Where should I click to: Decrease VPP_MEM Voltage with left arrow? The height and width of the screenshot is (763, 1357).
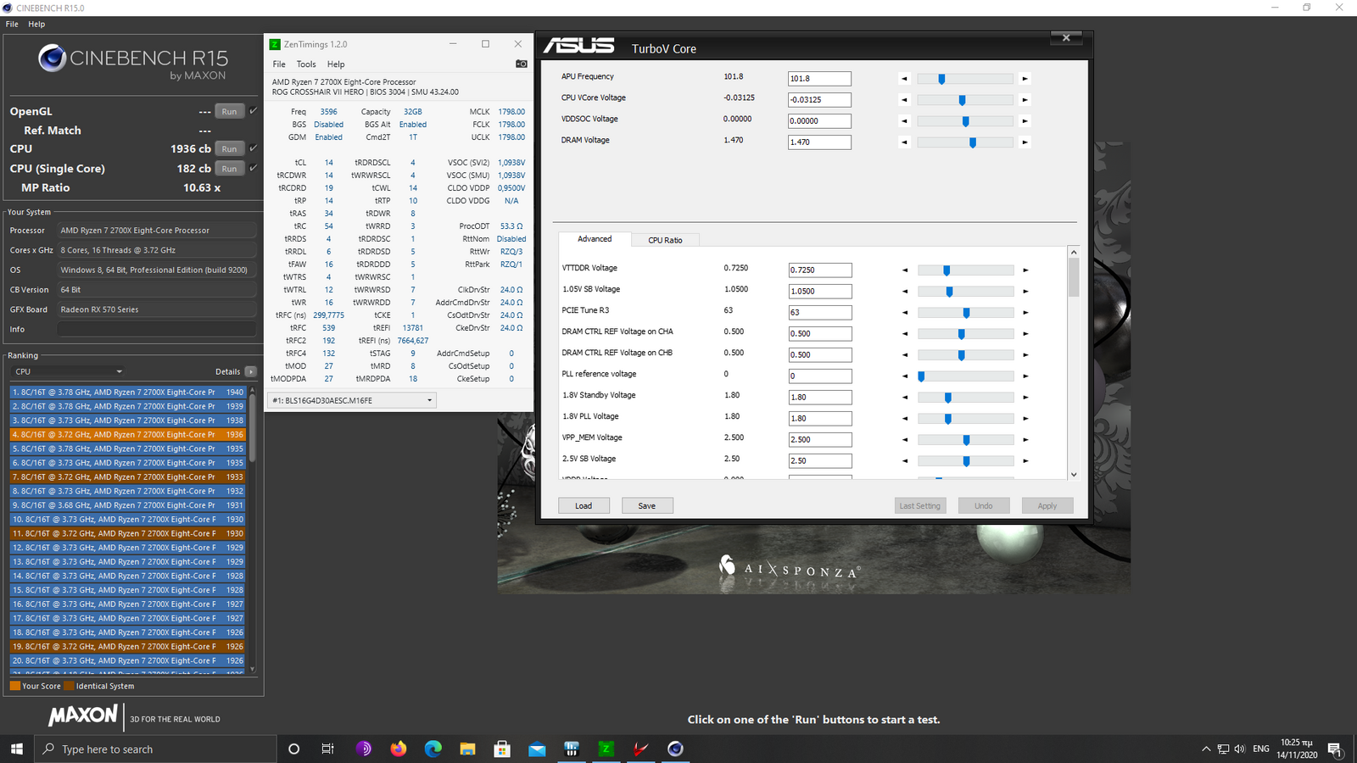click(x=905, y=440)
